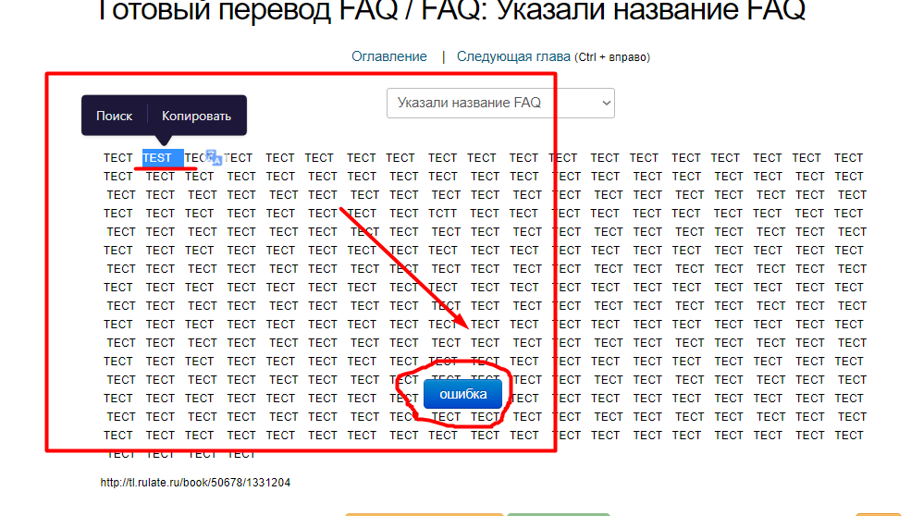The image size is (911, 516).
Task: Click the green button at the bottom edge
Action: 558,513
